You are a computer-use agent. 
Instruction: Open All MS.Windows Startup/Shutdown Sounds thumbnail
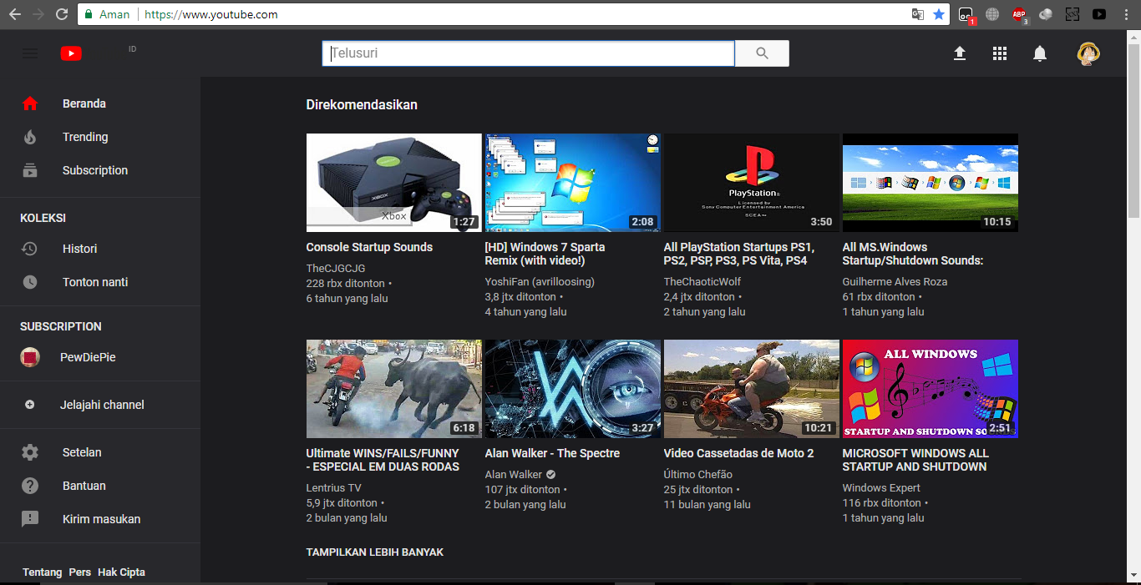(x=930, y=183)
